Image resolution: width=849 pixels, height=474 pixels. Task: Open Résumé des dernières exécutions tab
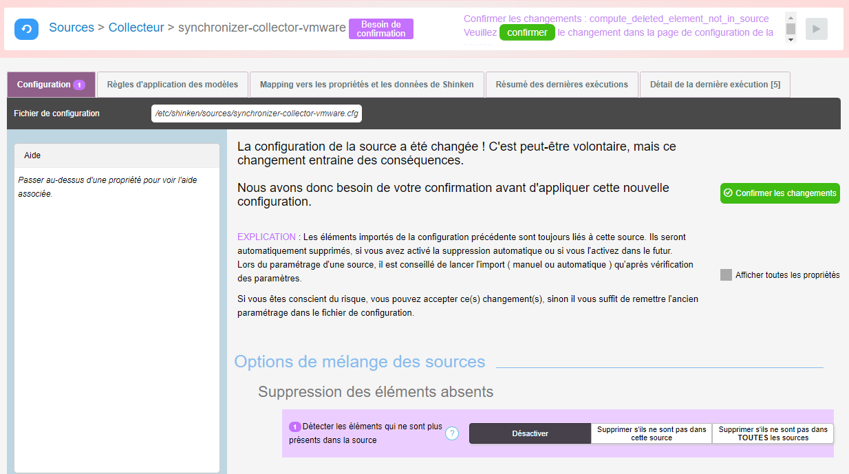pyautogui.click(x=561, y=85)
